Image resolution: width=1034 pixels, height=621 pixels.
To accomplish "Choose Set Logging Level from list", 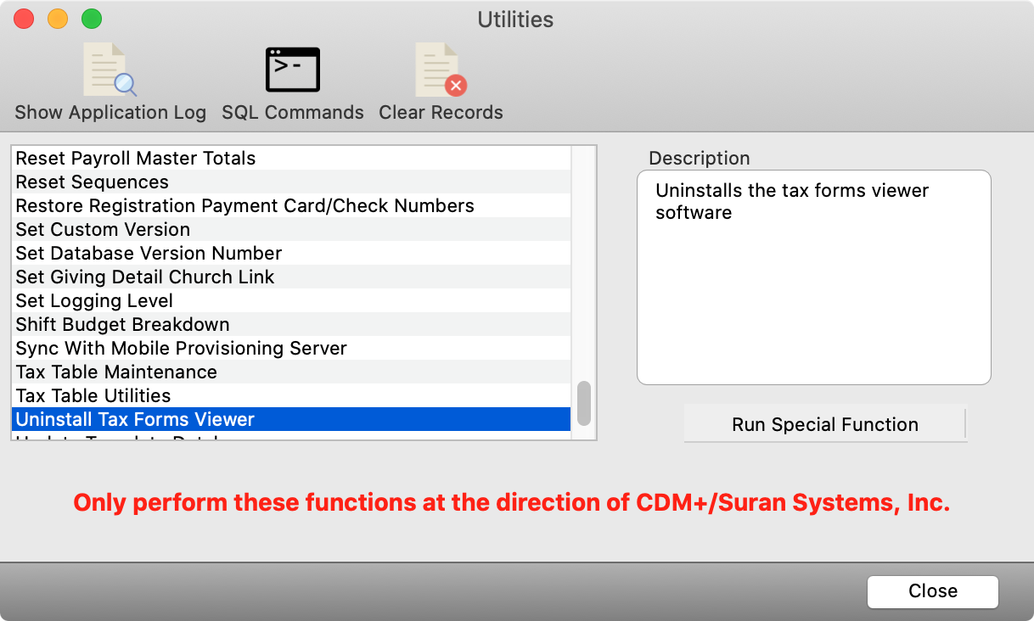I will coord(94,301).
